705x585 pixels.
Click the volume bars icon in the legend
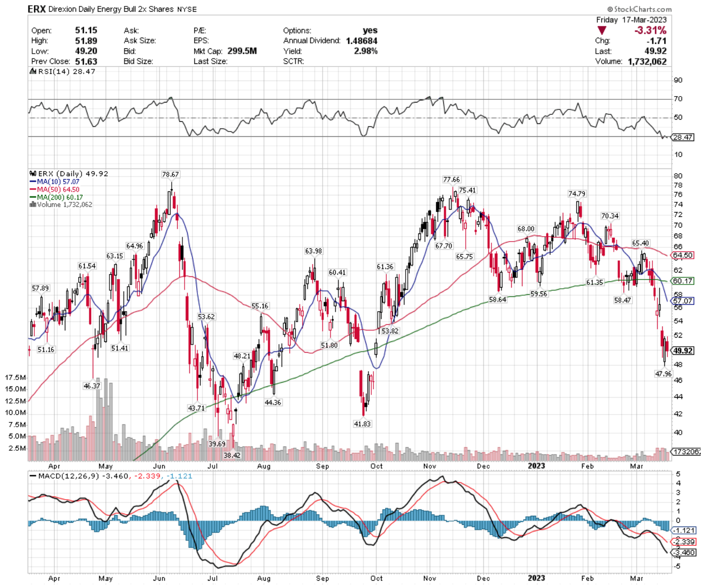pyautogui.click(x=33, y=204)
